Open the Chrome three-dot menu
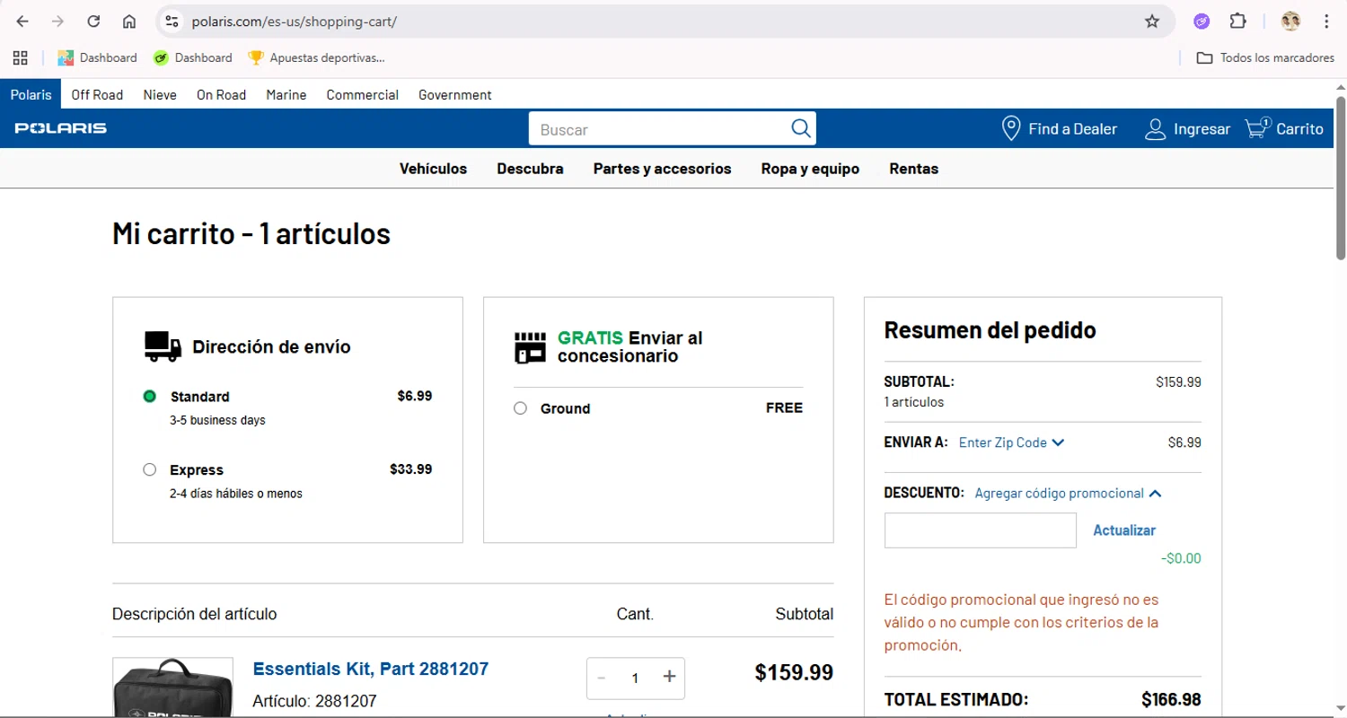The height and width of the screenshot is (718, 1347). pos(1326,22)
